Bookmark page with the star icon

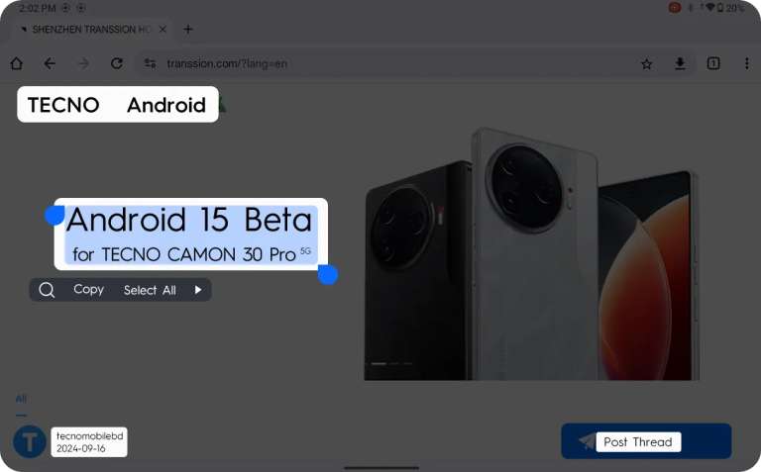pyautogui.click(x=646, y=64)
